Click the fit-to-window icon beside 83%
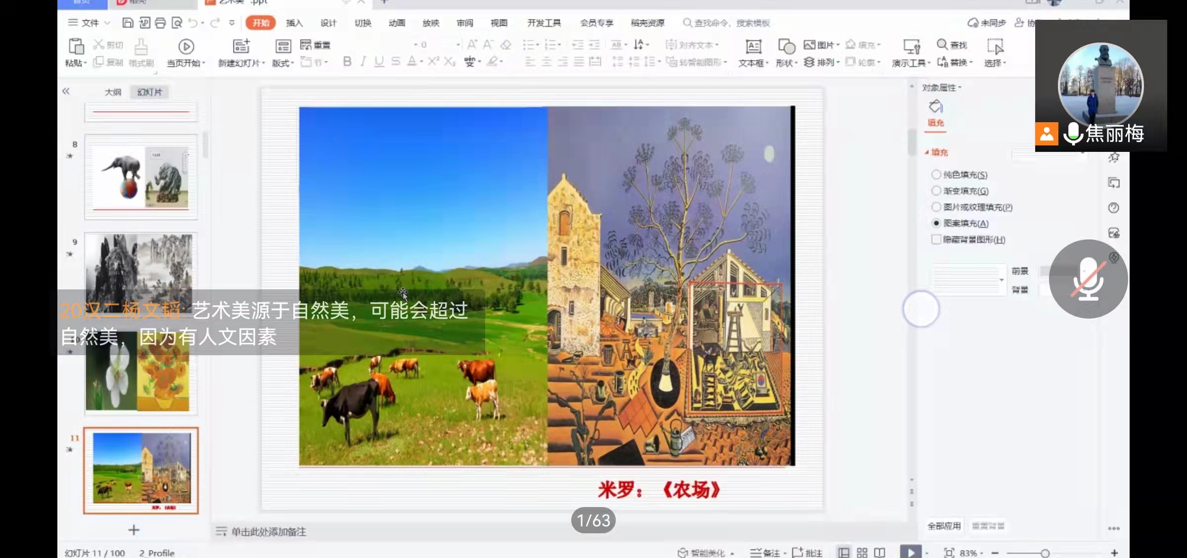Screen dimensions: 1187x558 coord(949,553)
